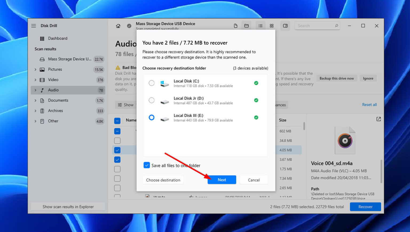The width and height of the screenshot is (410, 232).
Task: Open the Other category in scan results
Action: click(x=53, y=121)
